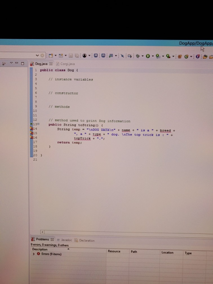Click the override marker at line 13
The height and width of the screenshot is (284, 213).
click(31, 124)
